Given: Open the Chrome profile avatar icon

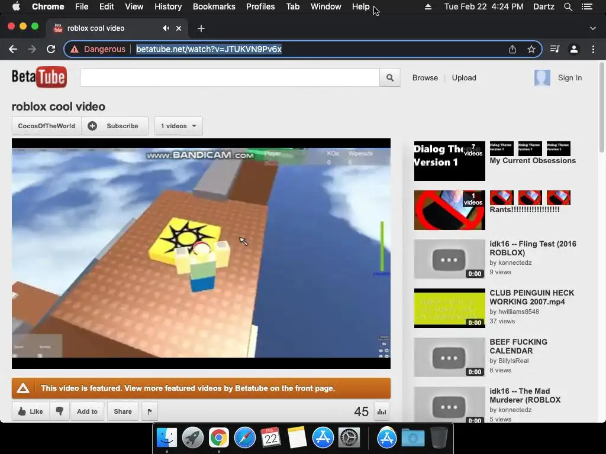Looking at the screenshot, I should pyautogui.click(x=574, y=49).
